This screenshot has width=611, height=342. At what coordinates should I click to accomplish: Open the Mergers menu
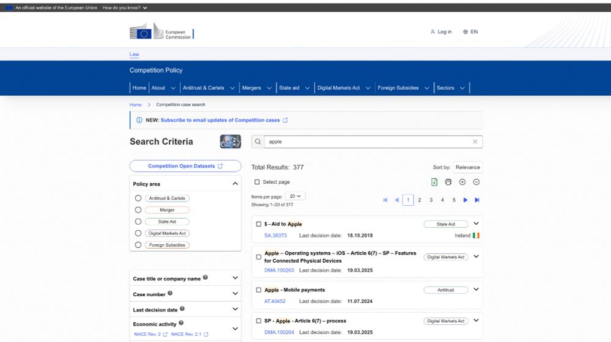(257, 88)
